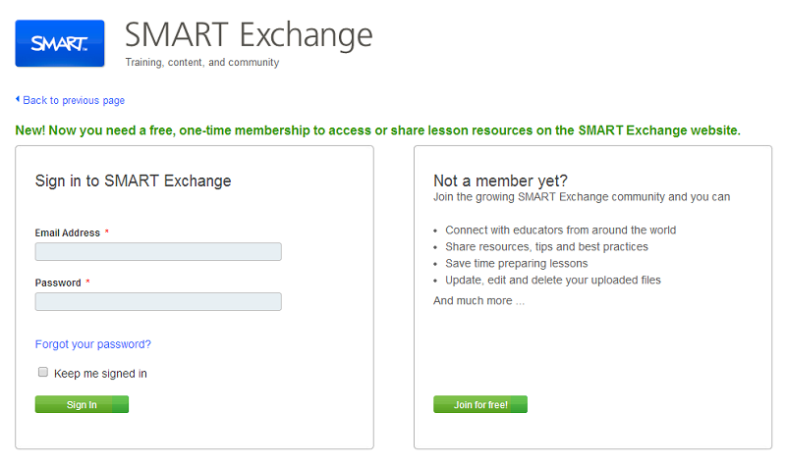Focus the Email Address input field
Screen dimensions: 786x463
[x=158, y=252]
